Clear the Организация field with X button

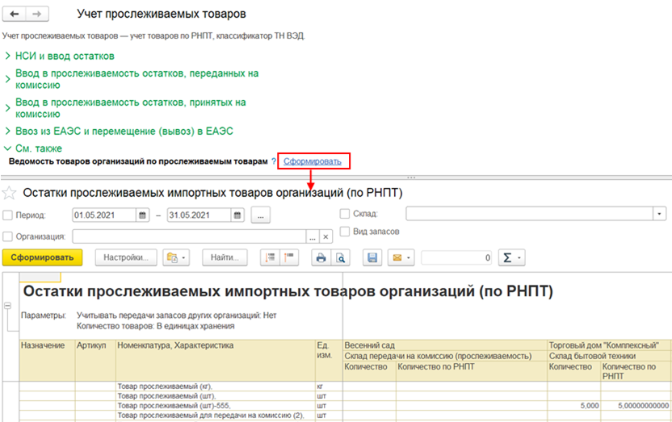click(x=325, y=237)
